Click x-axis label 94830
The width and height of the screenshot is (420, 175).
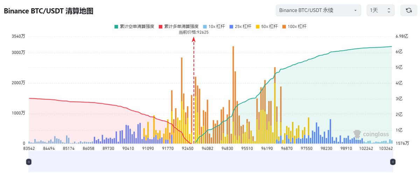pos(228,149)
